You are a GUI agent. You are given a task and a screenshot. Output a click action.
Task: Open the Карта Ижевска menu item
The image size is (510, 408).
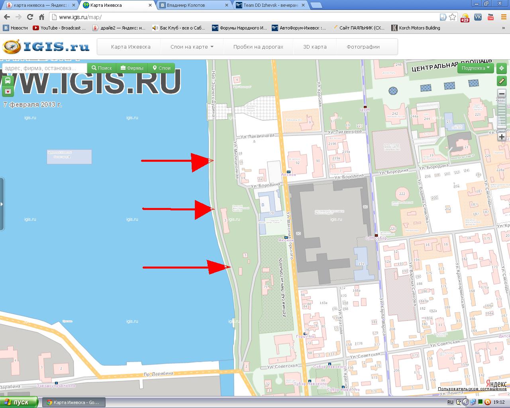(131, 47)
